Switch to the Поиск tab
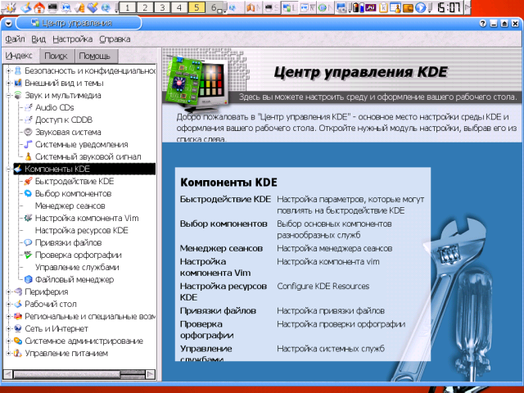524x393 pixels. (56, 56)
